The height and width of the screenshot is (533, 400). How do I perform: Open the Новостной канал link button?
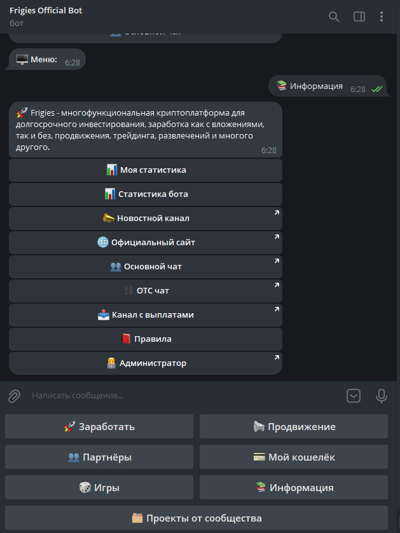(146, 219)
